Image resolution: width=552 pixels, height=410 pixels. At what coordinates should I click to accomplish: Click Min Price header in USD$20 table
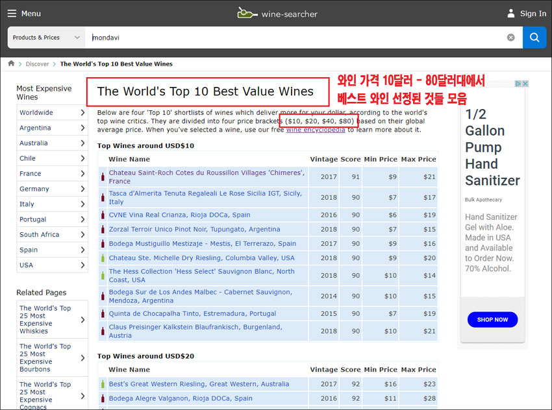click(x=380, y=370)
